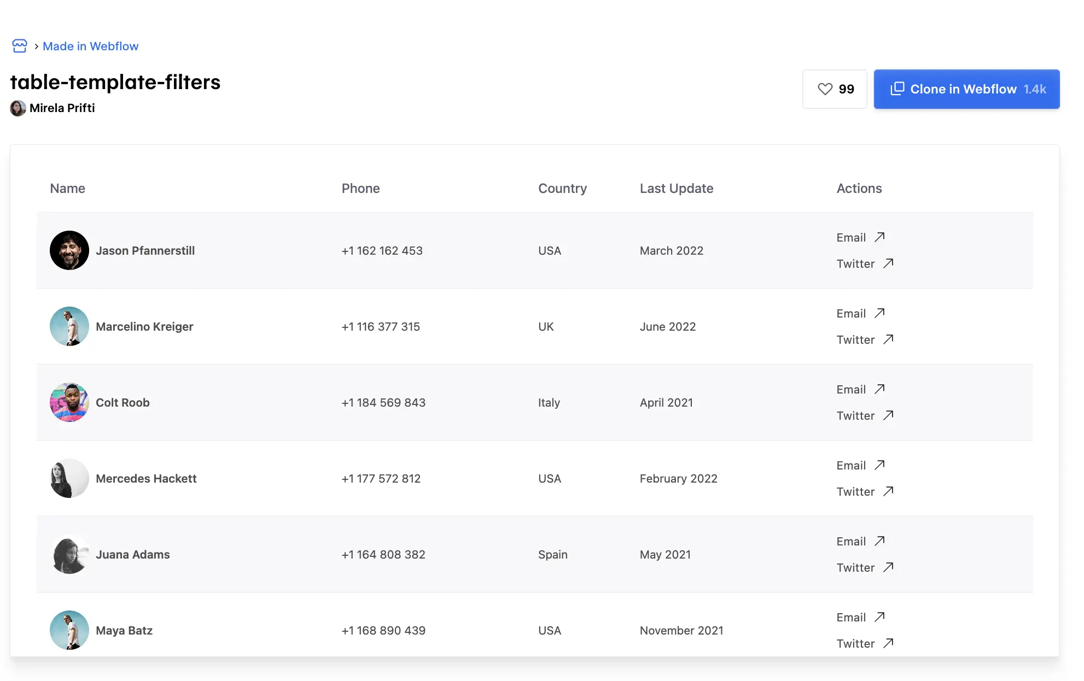Click the February 2022 last update cell
Image resolution: width=1084 pixels, height=681 pixels.
(679, 478)
